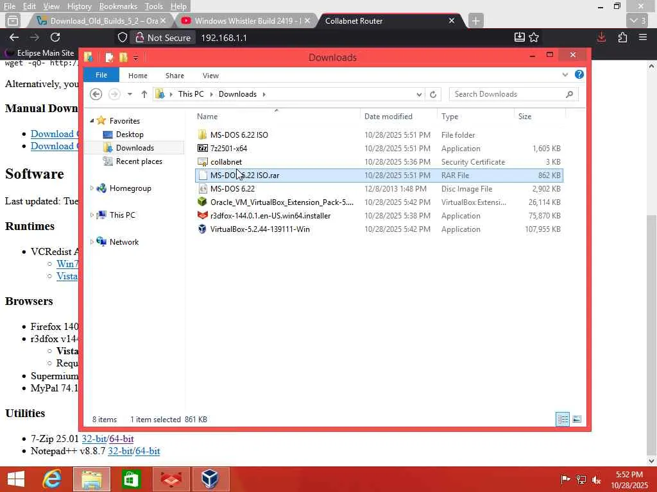Switch to details view layout icon
Image resolution: width=657 pixels, height=492 pixels.
563,419
